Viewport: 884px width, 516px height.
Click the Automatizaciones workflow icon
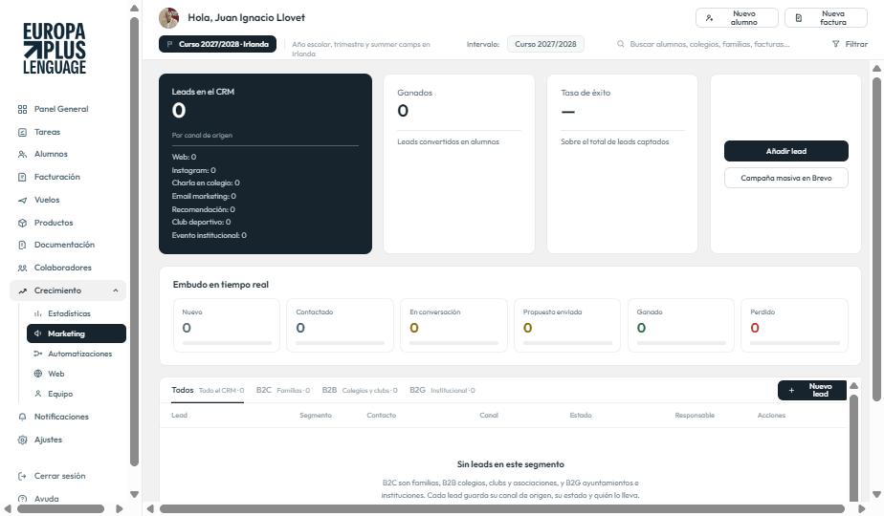[37, 354]
